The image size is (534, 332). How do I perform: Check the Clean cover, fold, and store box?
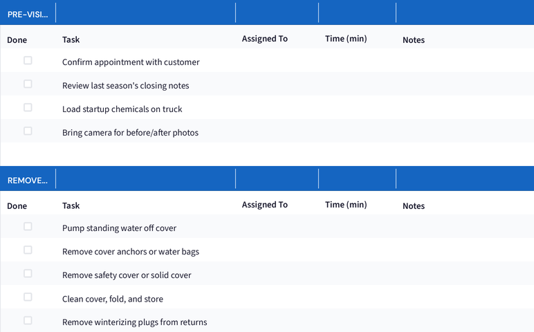pos(28,297)
